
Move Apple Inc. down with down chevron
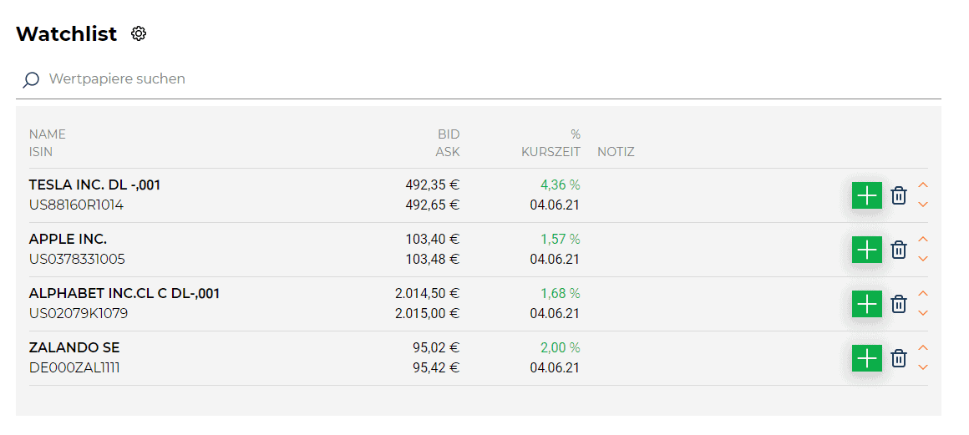coord(923,259)
